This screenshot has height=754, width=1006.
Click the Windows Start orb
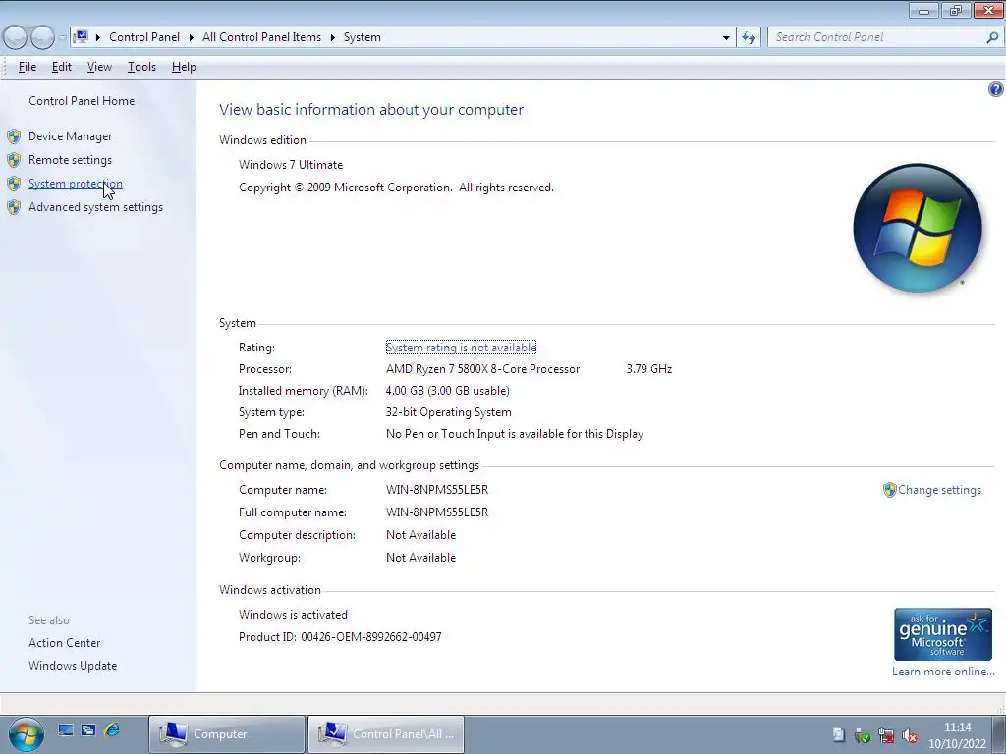coord(26,734)
